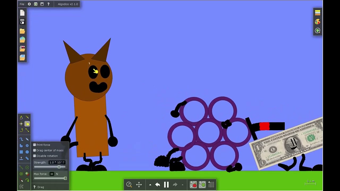The image size is (340, 191).
Task: Select the Chain tool
Action: [x=27, y=158]
